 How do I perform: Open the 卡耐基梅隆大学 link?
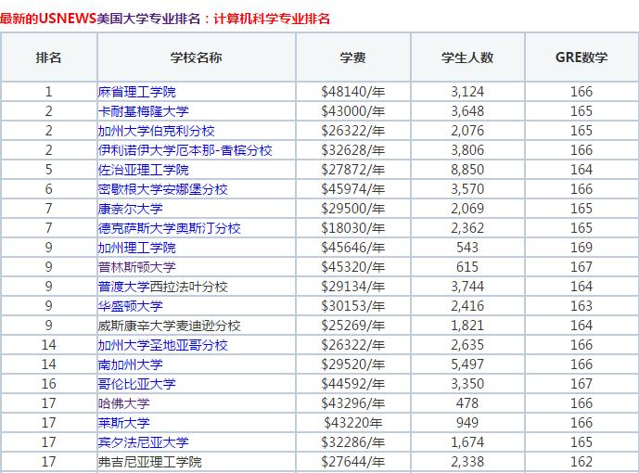coord(143,111)
